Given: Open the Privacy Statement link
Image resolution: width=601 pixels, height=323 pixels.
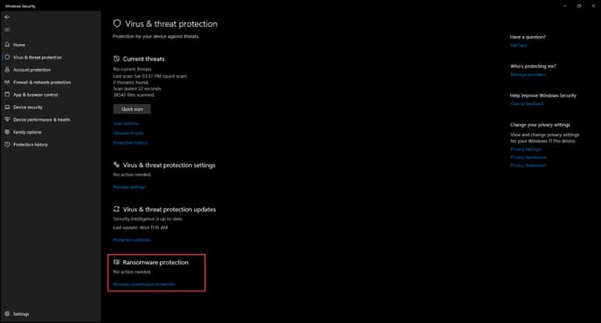Looking at the screenshot, I should [x=528, y=165].
